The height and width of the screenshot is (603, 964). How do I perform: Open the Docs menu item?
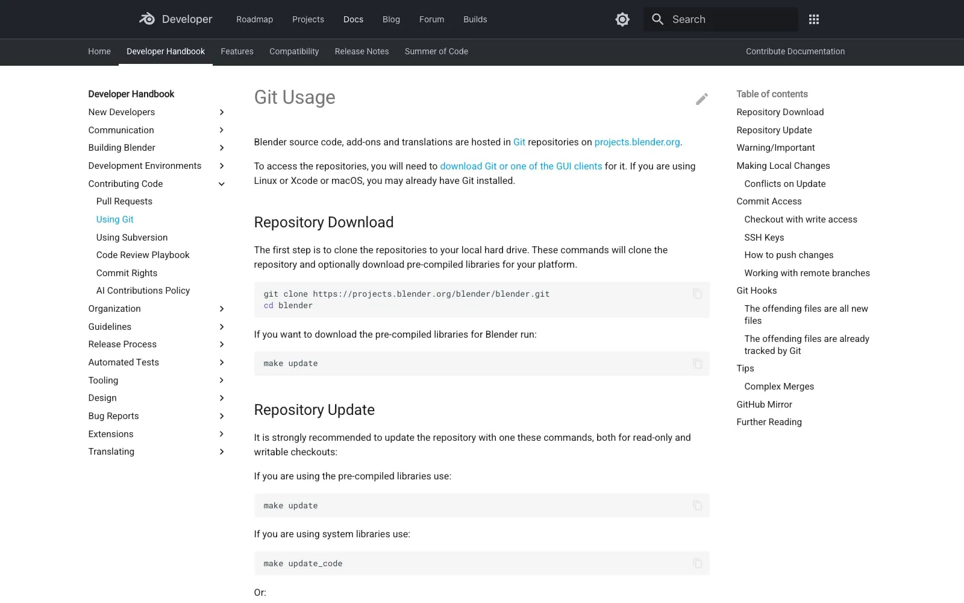[353, 19]
